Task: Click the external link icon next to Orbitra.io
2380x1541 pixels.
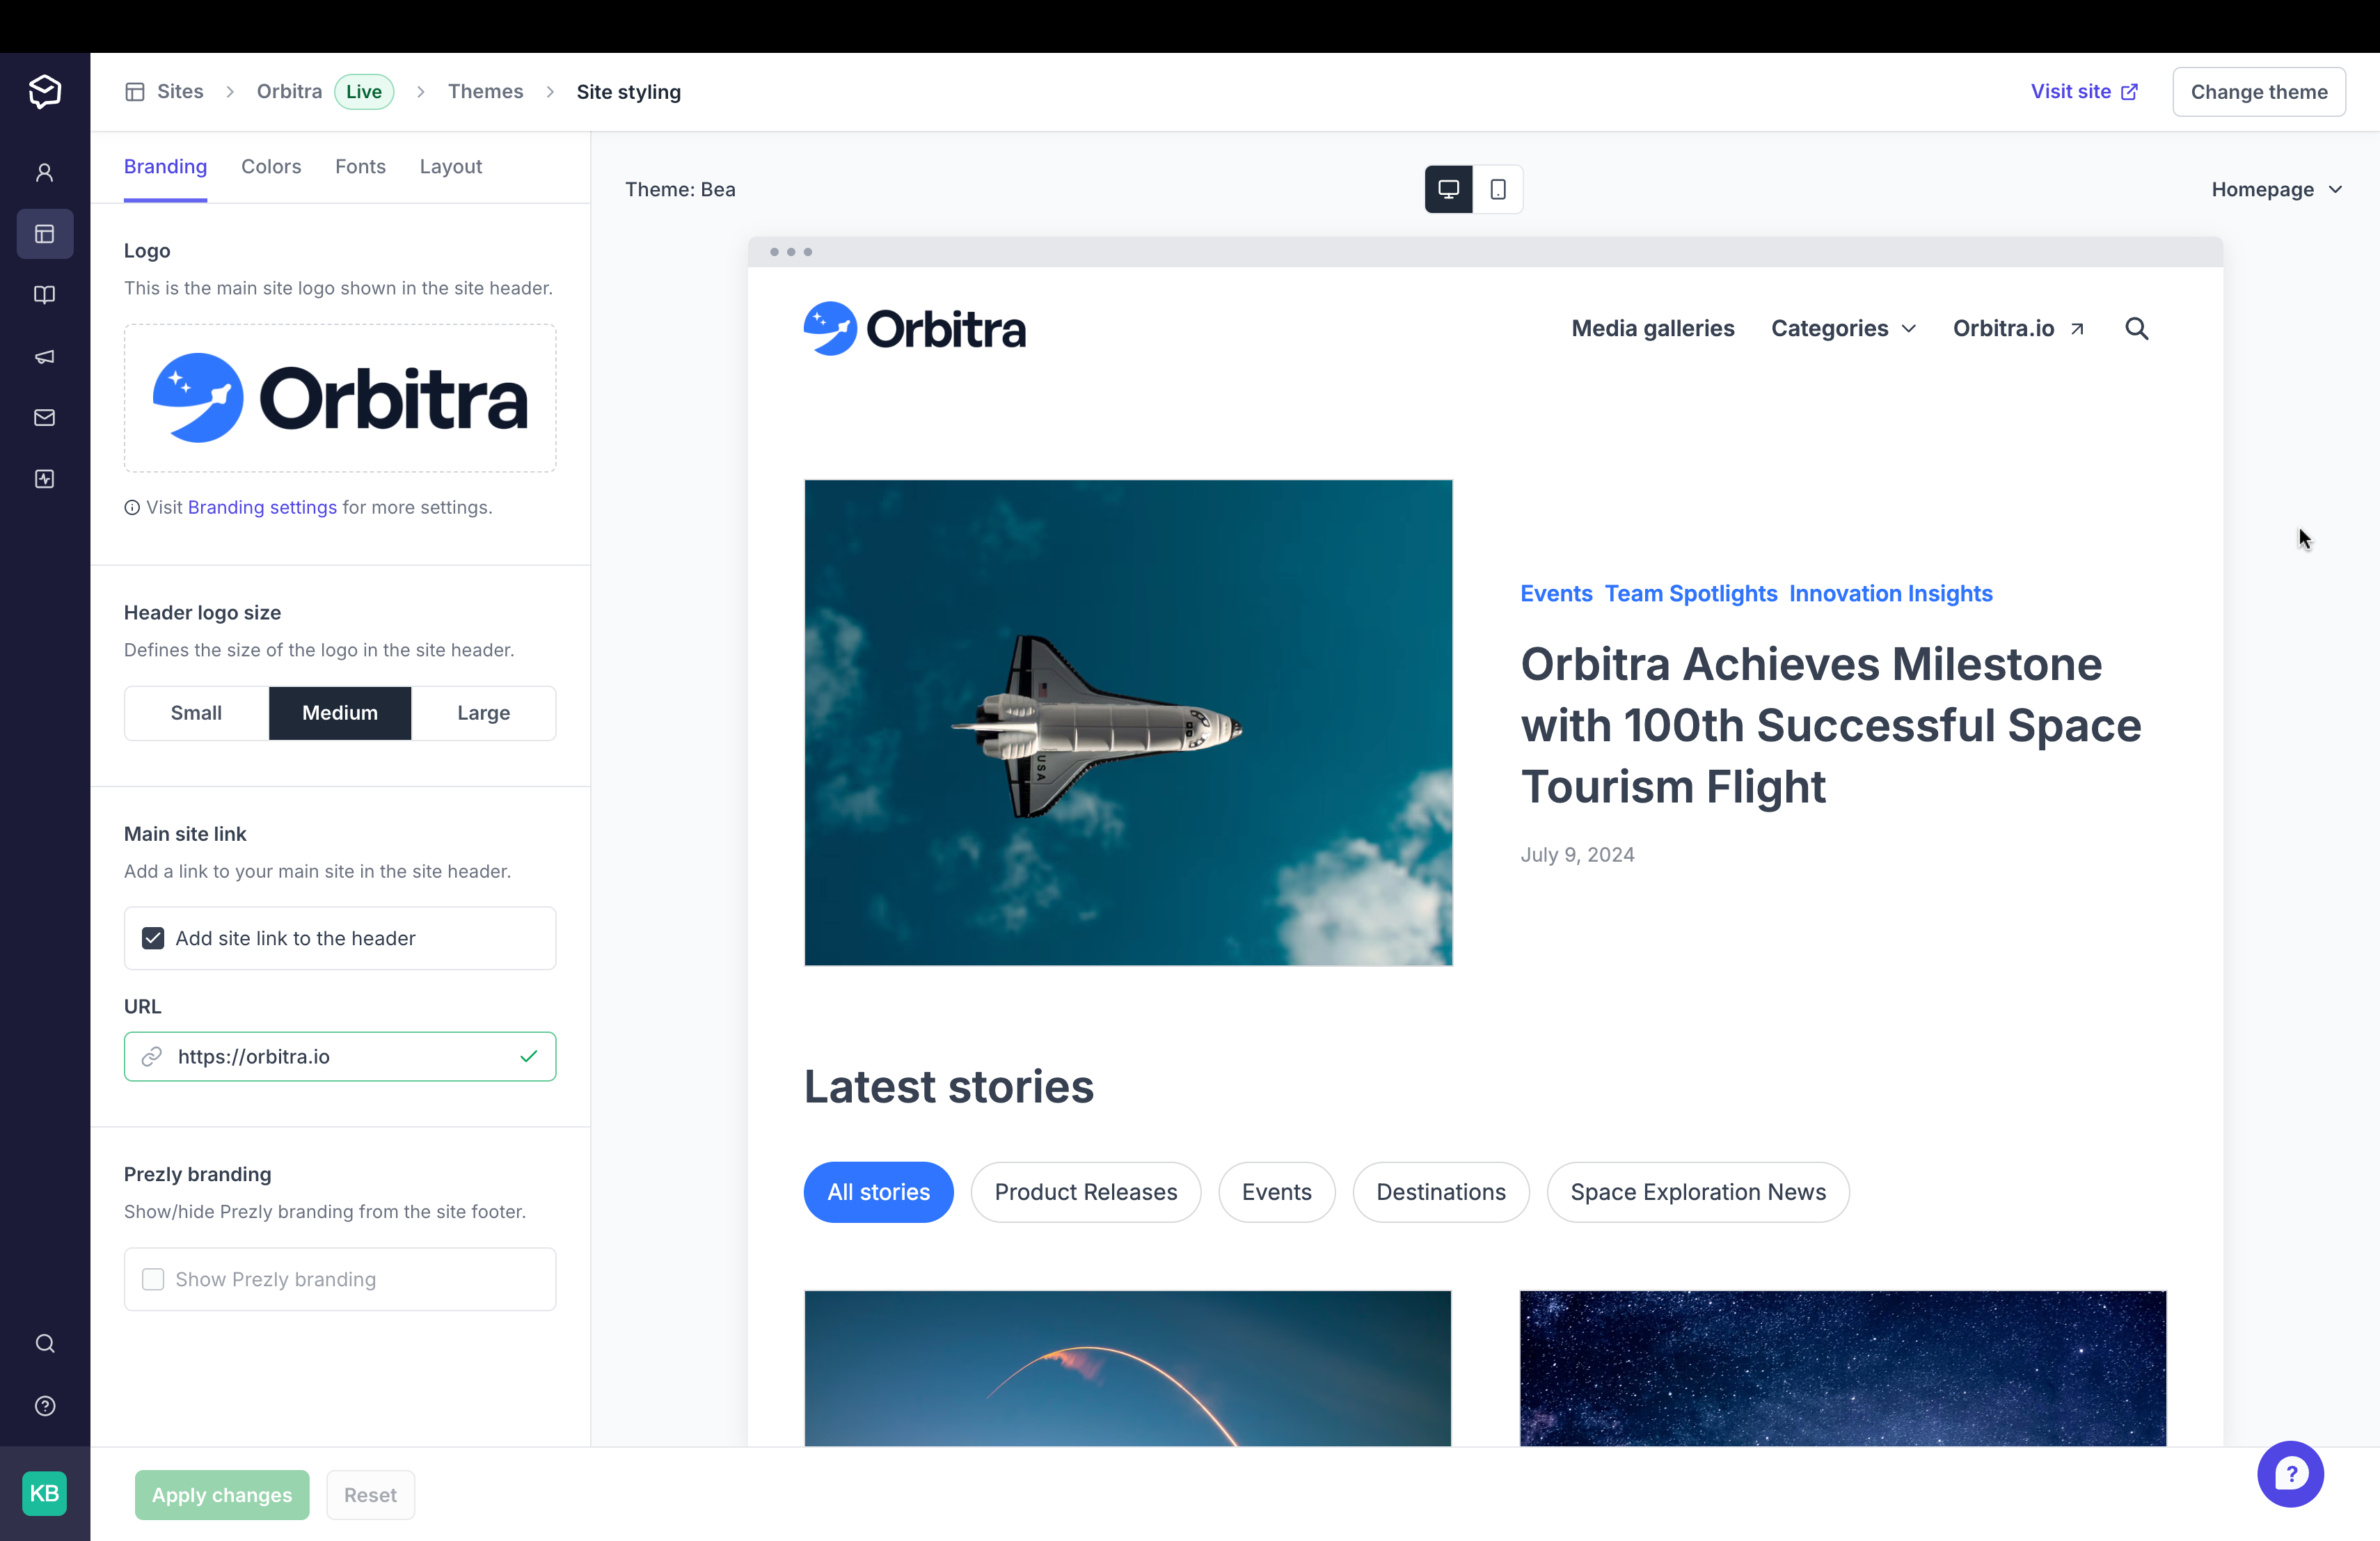Action: tap(2077, 328)
